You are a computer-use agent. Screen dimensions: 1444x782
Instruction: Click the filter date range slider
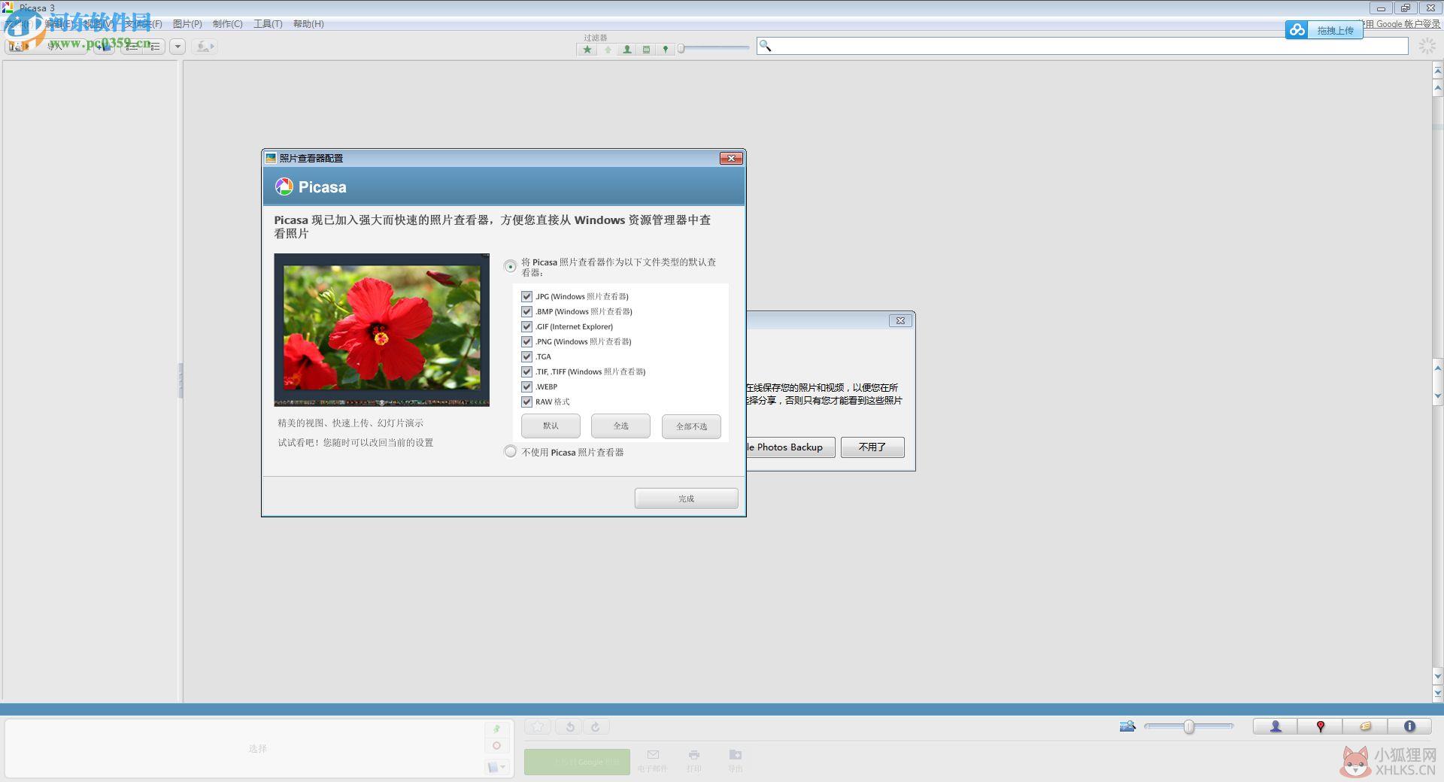coord(714,49)
